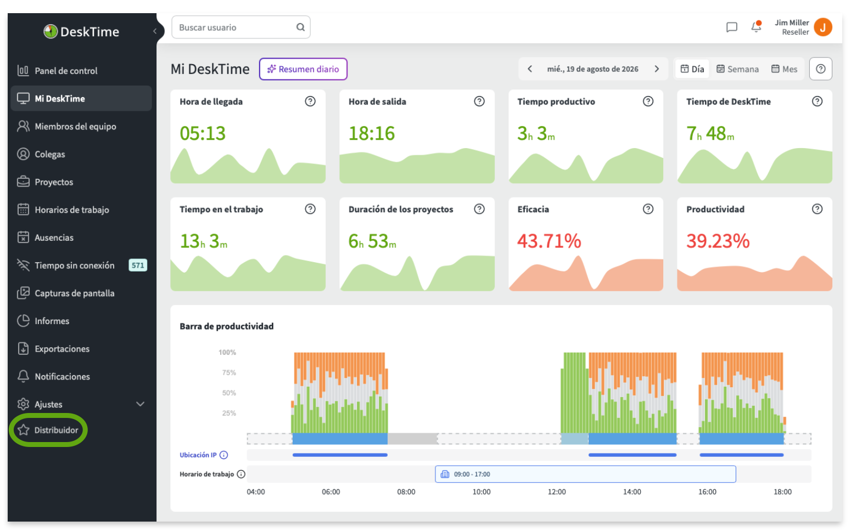Click the Capturas de pantalla icon
Screen dimensions: 862x532
point(23,293)
